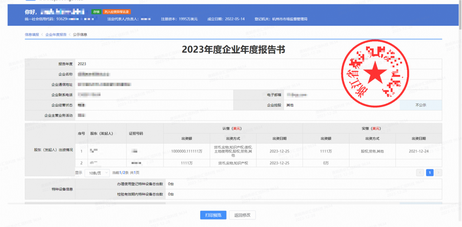Image resolution: width=462 pixels, height=227 pixels.
Task: Click 登记机关 杭州市市场监督管理局 text
Action: pos(281,19)
